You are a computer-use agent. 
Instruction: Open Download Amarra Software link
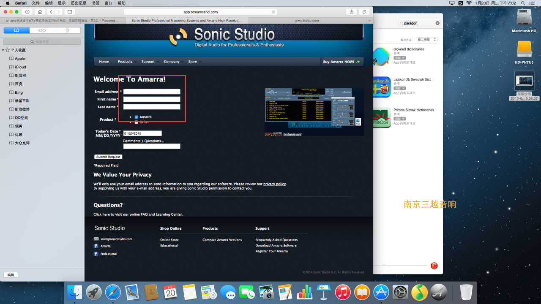click(x=276, y=245)
